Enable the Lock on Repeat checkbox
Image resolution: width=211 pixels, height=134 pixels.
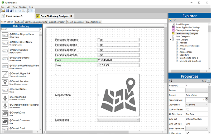coord(188,109)
